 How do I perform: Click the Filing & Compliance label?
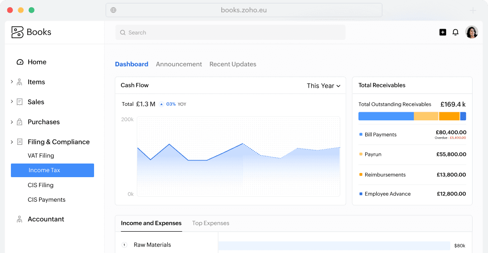click(59, 142)
